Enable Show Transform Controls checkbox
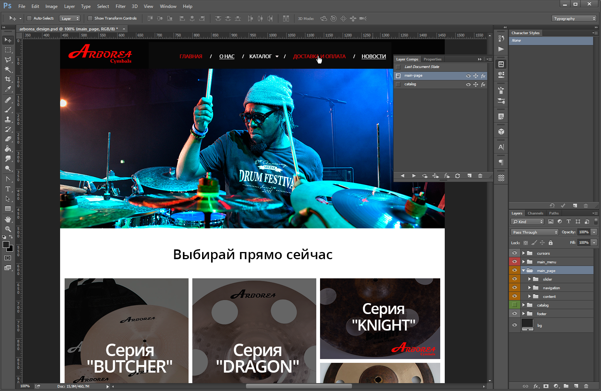The image size is (601, 391). click(x=90, y=18)
